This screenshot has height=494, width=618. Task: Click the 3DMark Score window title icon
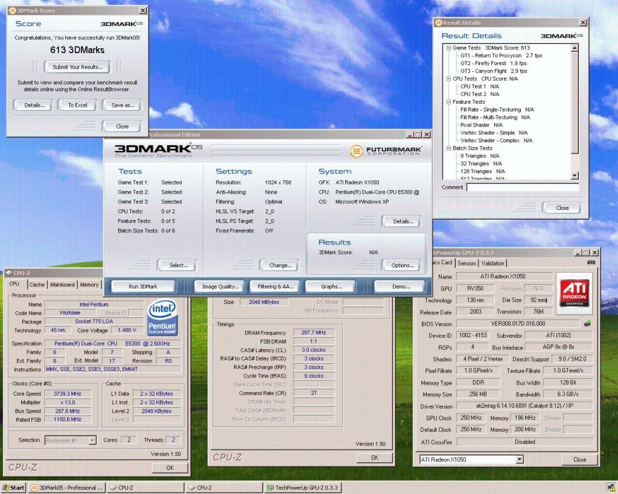tap(12, 11)
